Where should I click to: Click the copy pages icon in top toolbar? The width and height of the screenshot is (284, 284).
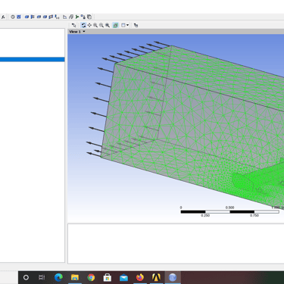click(x=89, y=17)
